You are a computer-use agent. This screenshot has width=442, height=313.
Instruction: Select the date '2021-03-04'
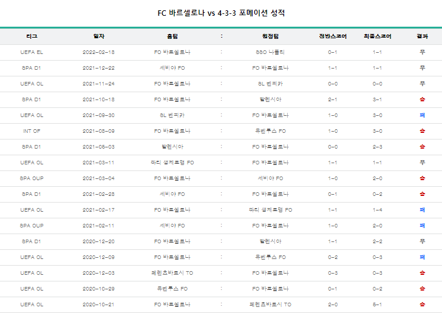[98, 178]
